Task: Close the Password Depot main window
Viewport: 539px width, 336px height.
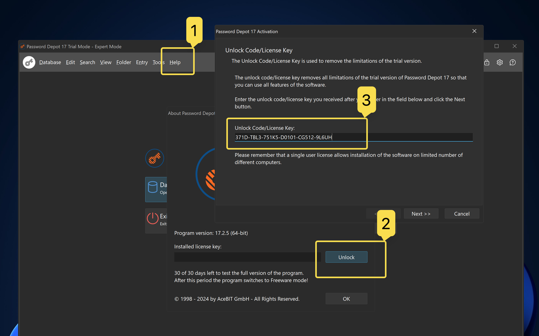Action: click(515, 46)
